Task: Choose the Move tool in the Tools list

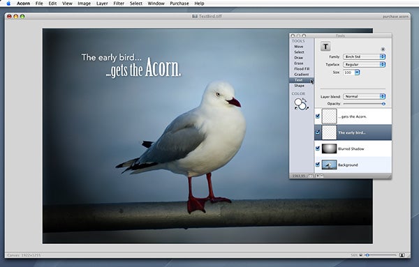Action: click(298, 47)
